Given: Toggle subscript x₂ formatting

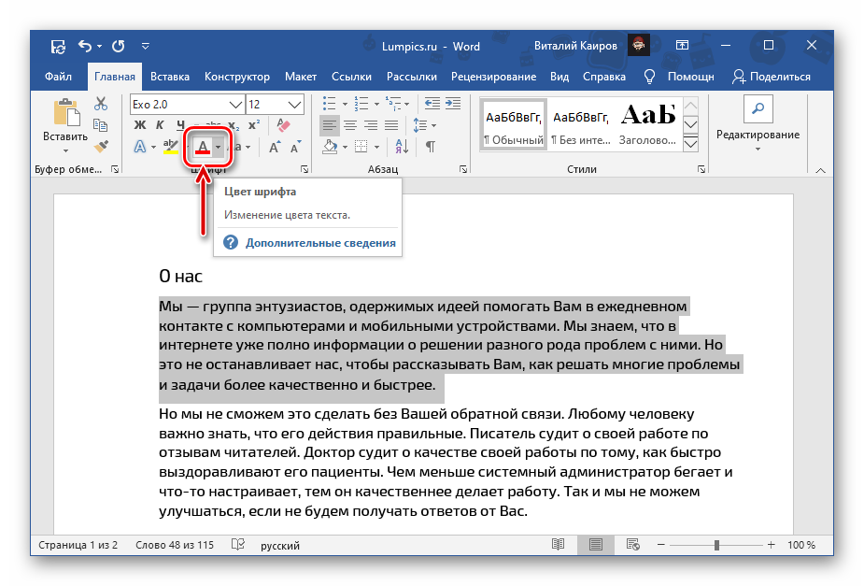Looking at the screenshot, I should coord(234,125).
